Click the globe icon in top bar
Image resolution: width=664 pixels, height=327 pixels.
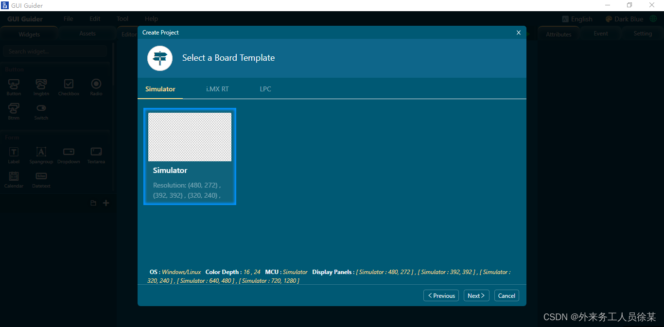pyautogui.click(x=653, y=19)
